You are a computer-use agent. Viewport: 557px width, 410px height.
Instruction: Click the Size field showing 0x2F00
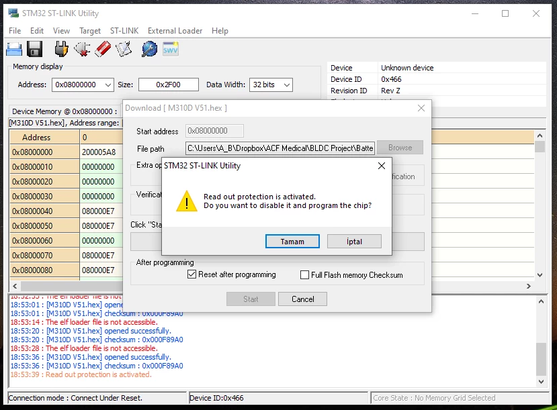coord(169,85)
